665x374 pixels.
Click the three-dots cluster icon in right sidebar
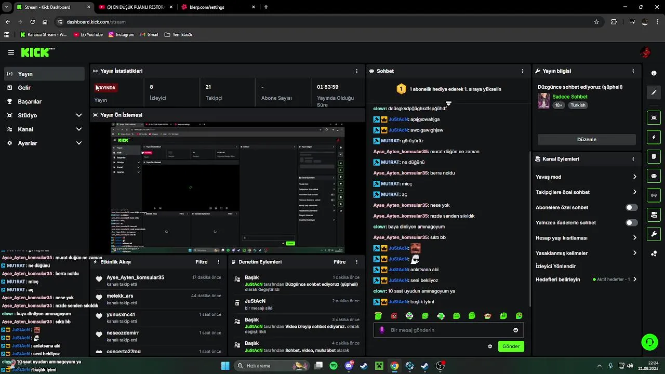[x=654, y=253]
